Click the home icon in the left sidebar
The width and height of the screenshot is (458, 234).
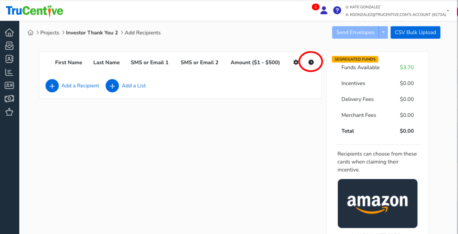coord(9,33)
